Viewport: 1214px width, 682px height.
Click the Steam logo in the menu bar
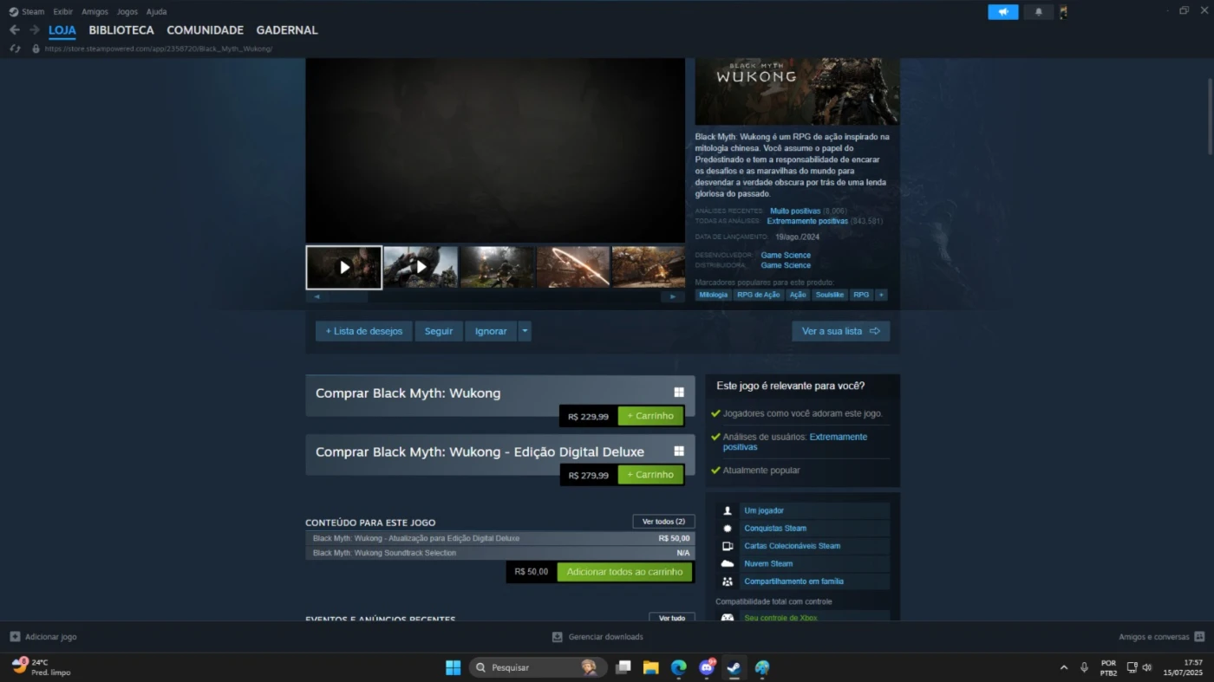click(14, 11)
